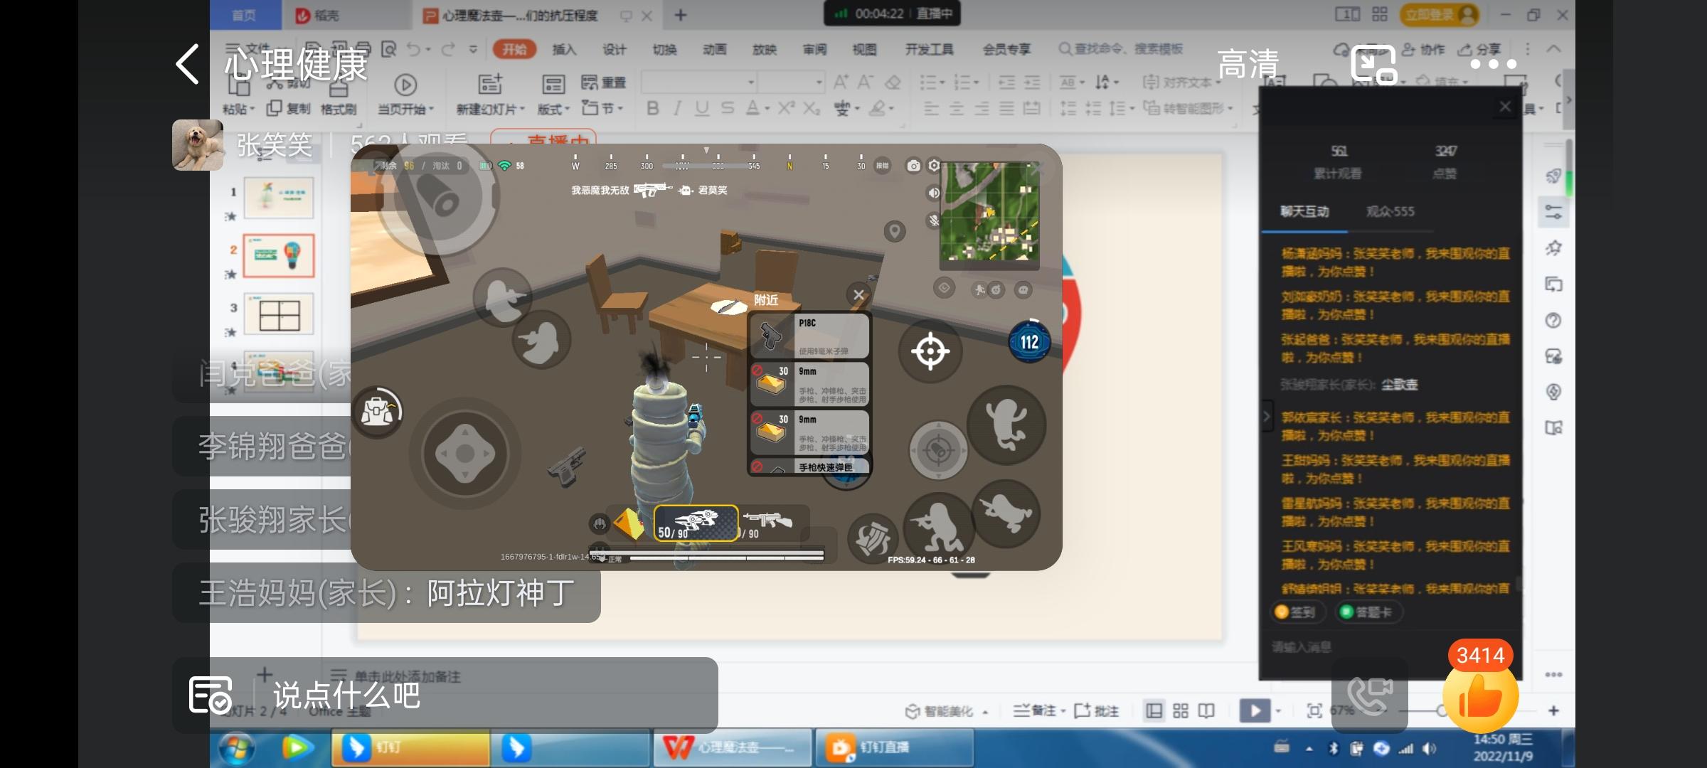
Task: Click the 复制 copy icon in ribbon
Action: tap(289, 108)
